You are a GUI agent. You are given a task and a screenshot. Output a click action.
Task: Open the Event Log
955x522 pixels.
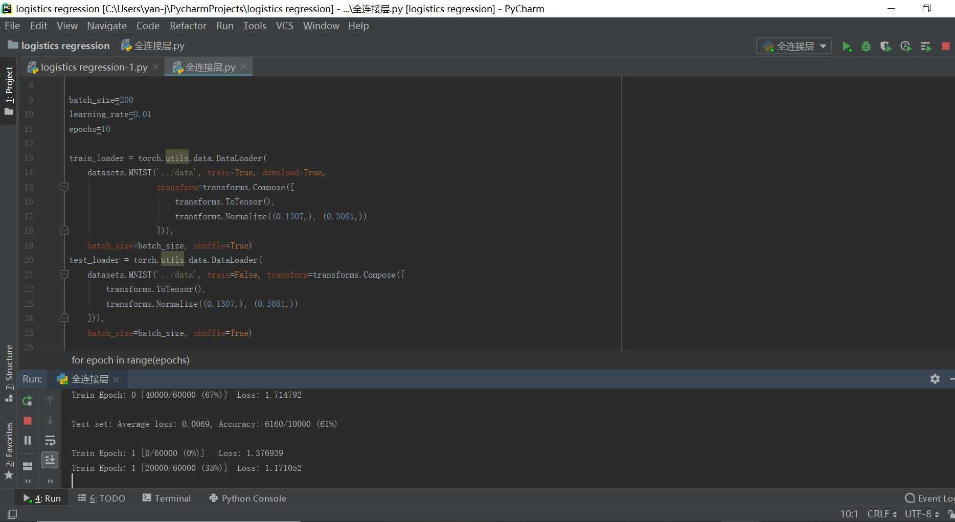click(x=929, y=498)
